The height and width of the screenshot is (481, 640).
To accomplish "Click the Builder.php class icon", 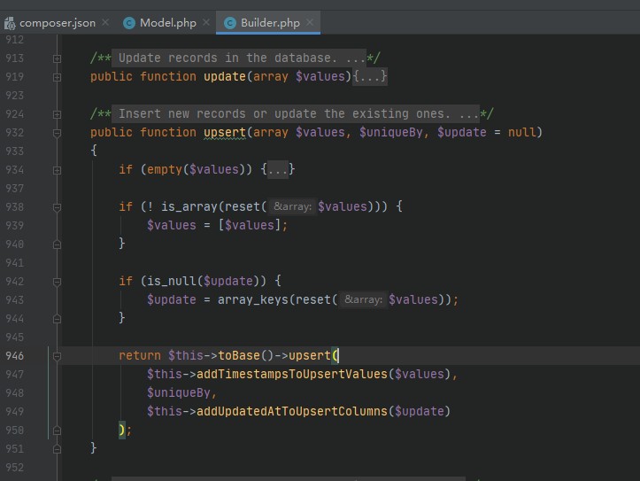I will pyautogui.click(x=230, y=23).
